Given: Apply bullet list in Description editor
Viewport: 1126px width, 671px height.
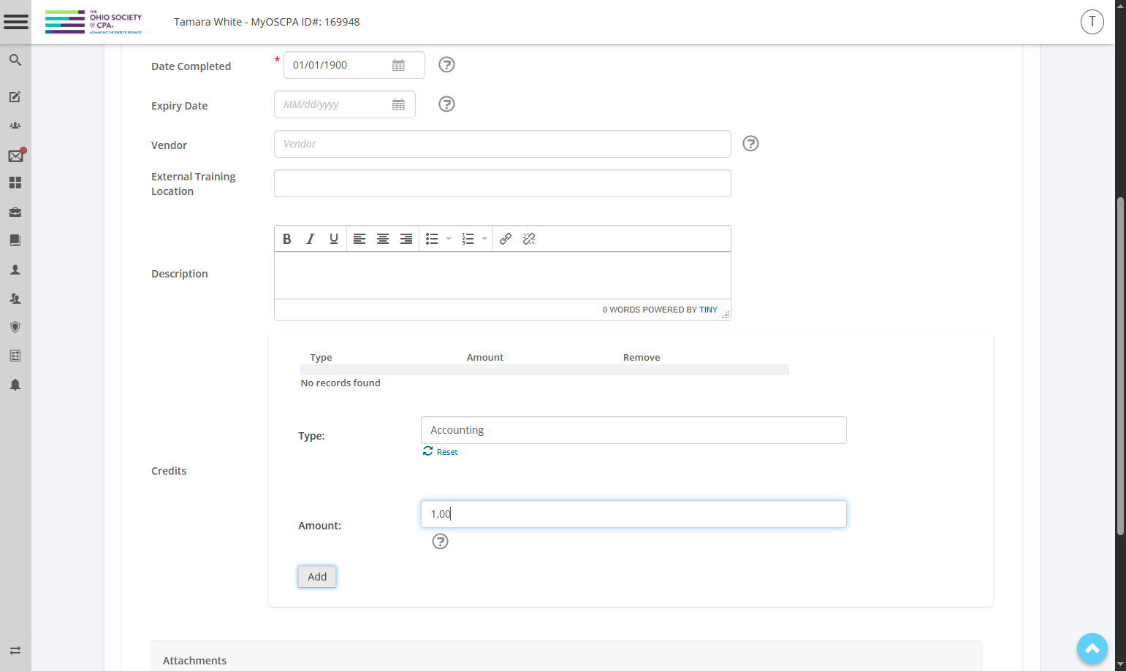Looking at the screenshot, I should click(x=433, y=239).
